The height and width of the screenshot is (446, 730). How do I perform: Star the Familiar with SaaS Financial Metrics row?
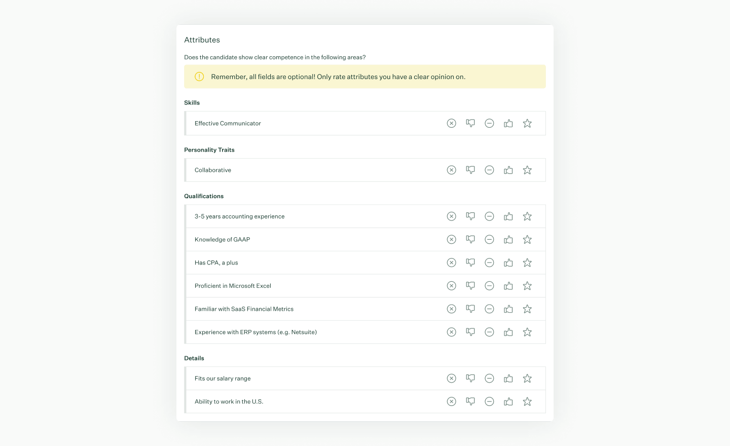click(x=527, y=309)
